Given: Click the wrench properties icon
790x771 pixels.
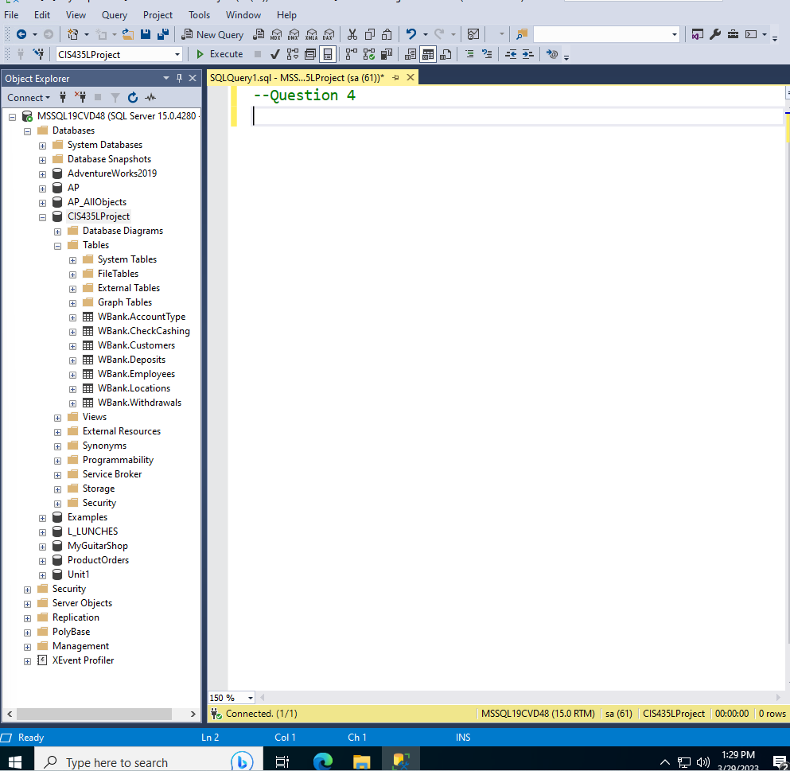Looking at the screenshot, I should pos(715,34).
